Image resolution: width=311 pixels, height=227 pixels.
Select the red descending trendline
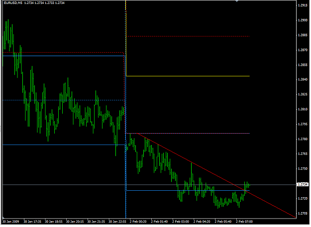216,175
